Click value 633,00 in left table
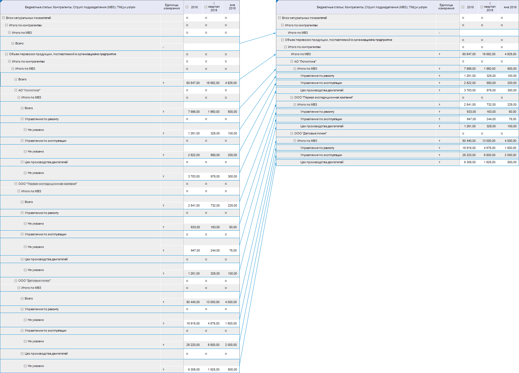Viewport: 519px width, 373px height. pyautogui.click(x=195, y=227)
